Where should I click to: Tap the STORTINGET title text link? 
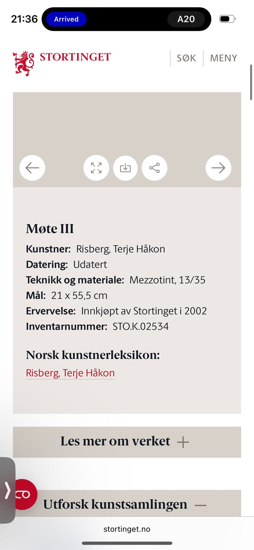click(x=75, y=57)
